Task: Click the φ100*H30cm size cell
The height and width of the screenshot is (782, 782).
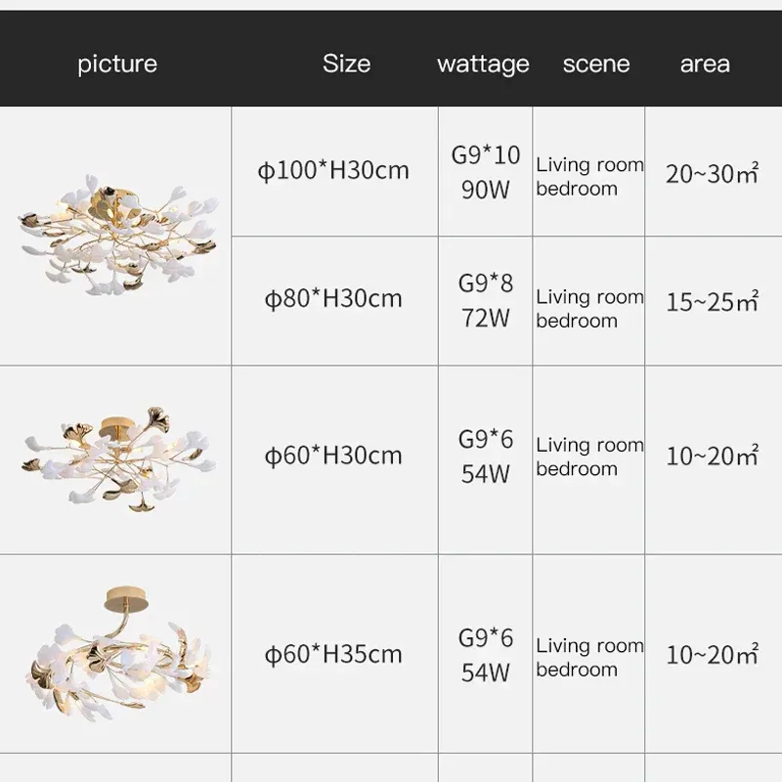Action: (x=333, y=171)
